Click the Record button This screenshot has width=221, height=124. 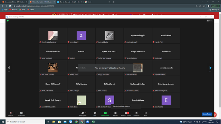pyautogui.click(x=115, y=114)
